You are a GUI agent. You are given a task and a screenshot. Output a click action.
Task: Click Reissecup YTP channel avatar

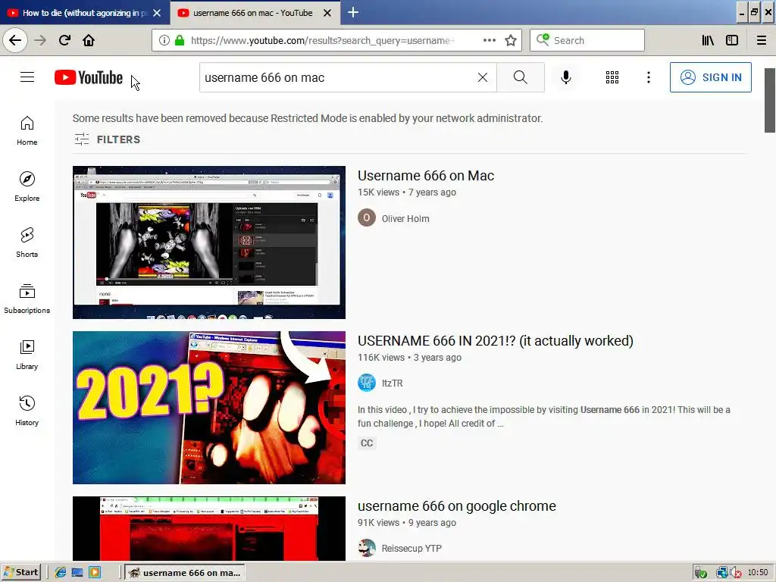(367, 548)
